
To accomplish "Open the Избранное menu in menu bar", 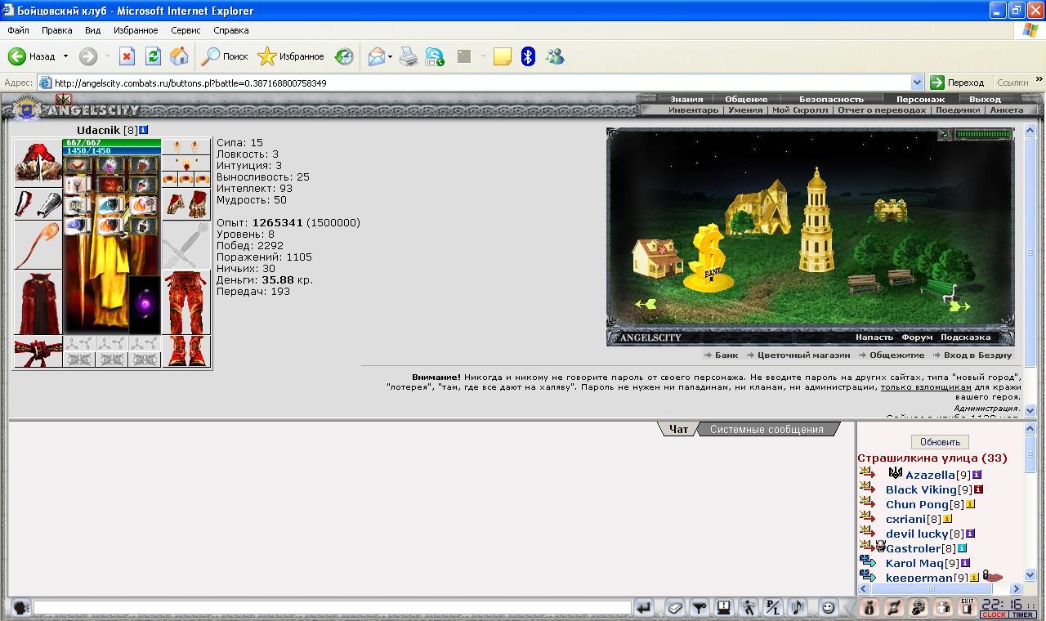I will click(136, 30).
